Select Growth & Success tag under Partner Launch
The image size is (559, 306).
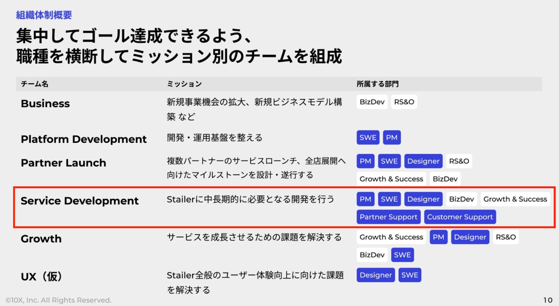point(391,179)
